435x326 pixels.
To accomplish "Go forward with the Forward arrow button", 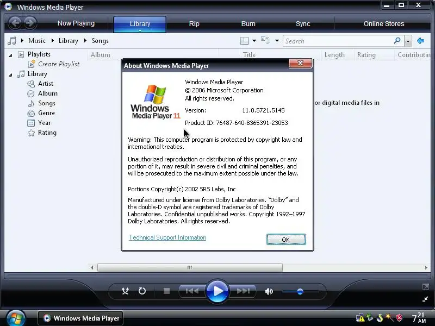I will click(30, 23).
